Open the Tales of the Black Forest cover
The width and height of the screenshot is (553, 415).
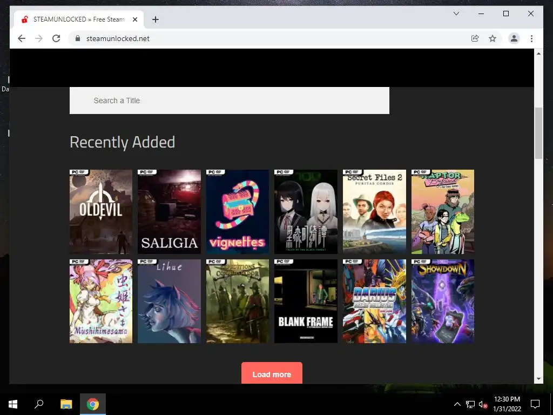point(306,212)
